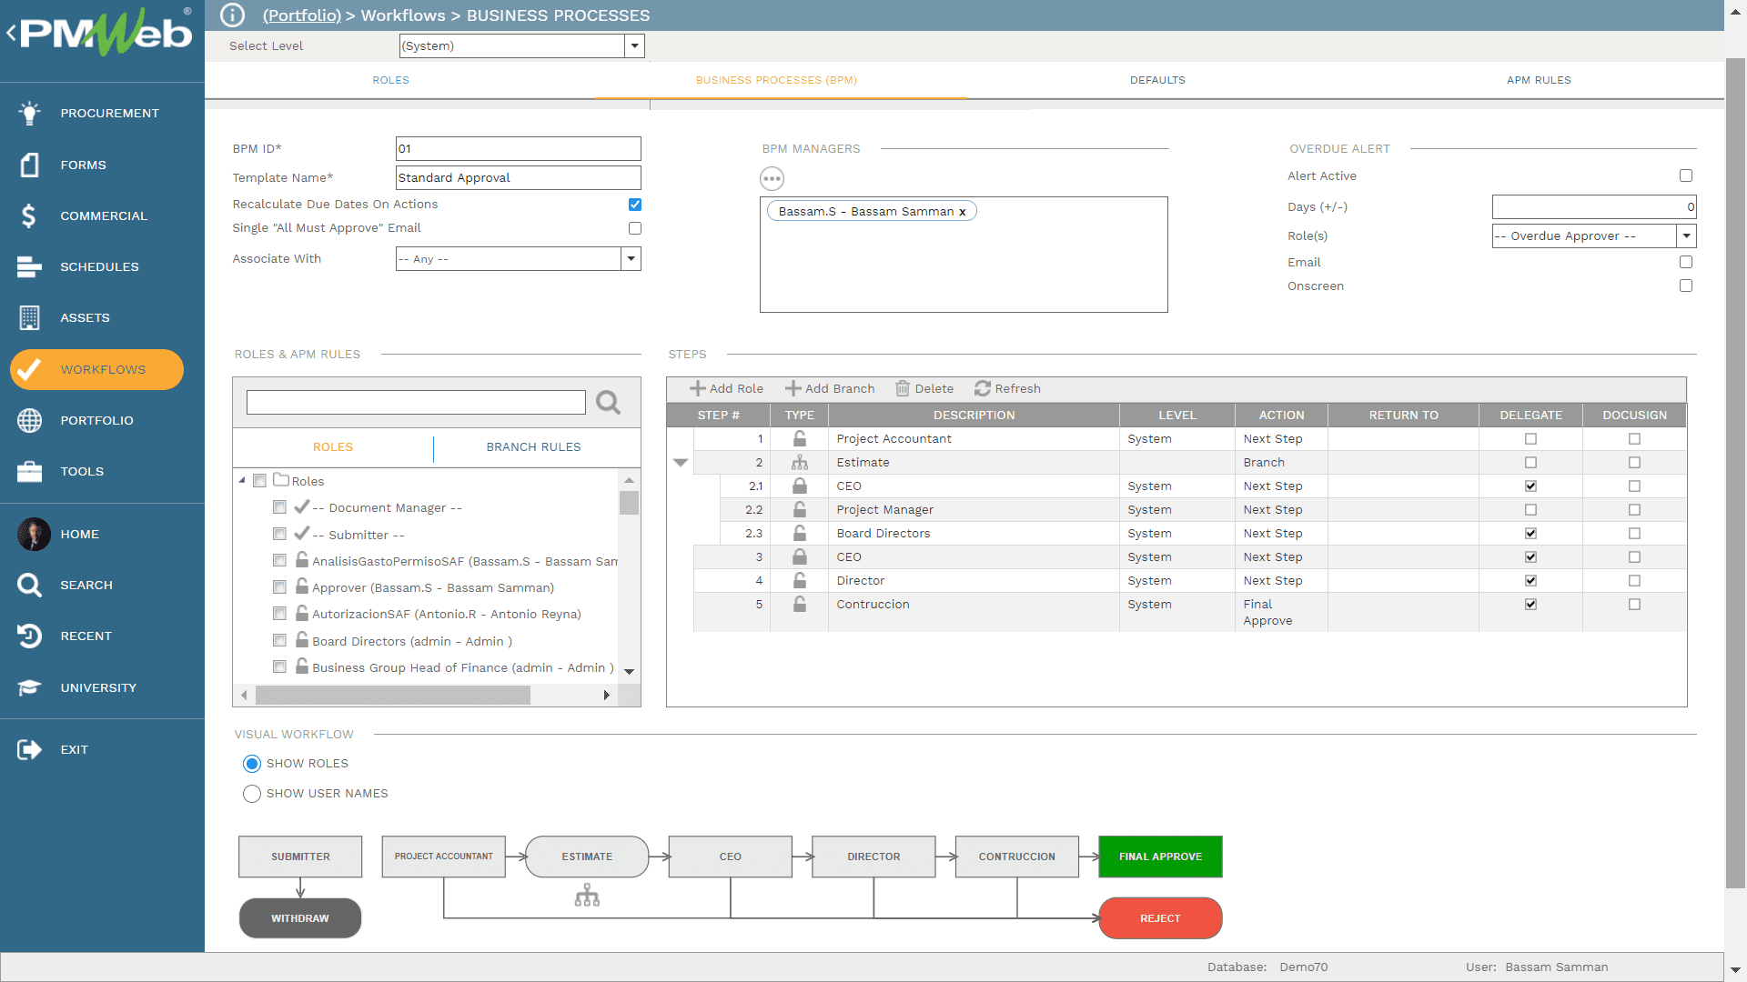Collapse the Estimate branch step rows

[x=680, y=463]
